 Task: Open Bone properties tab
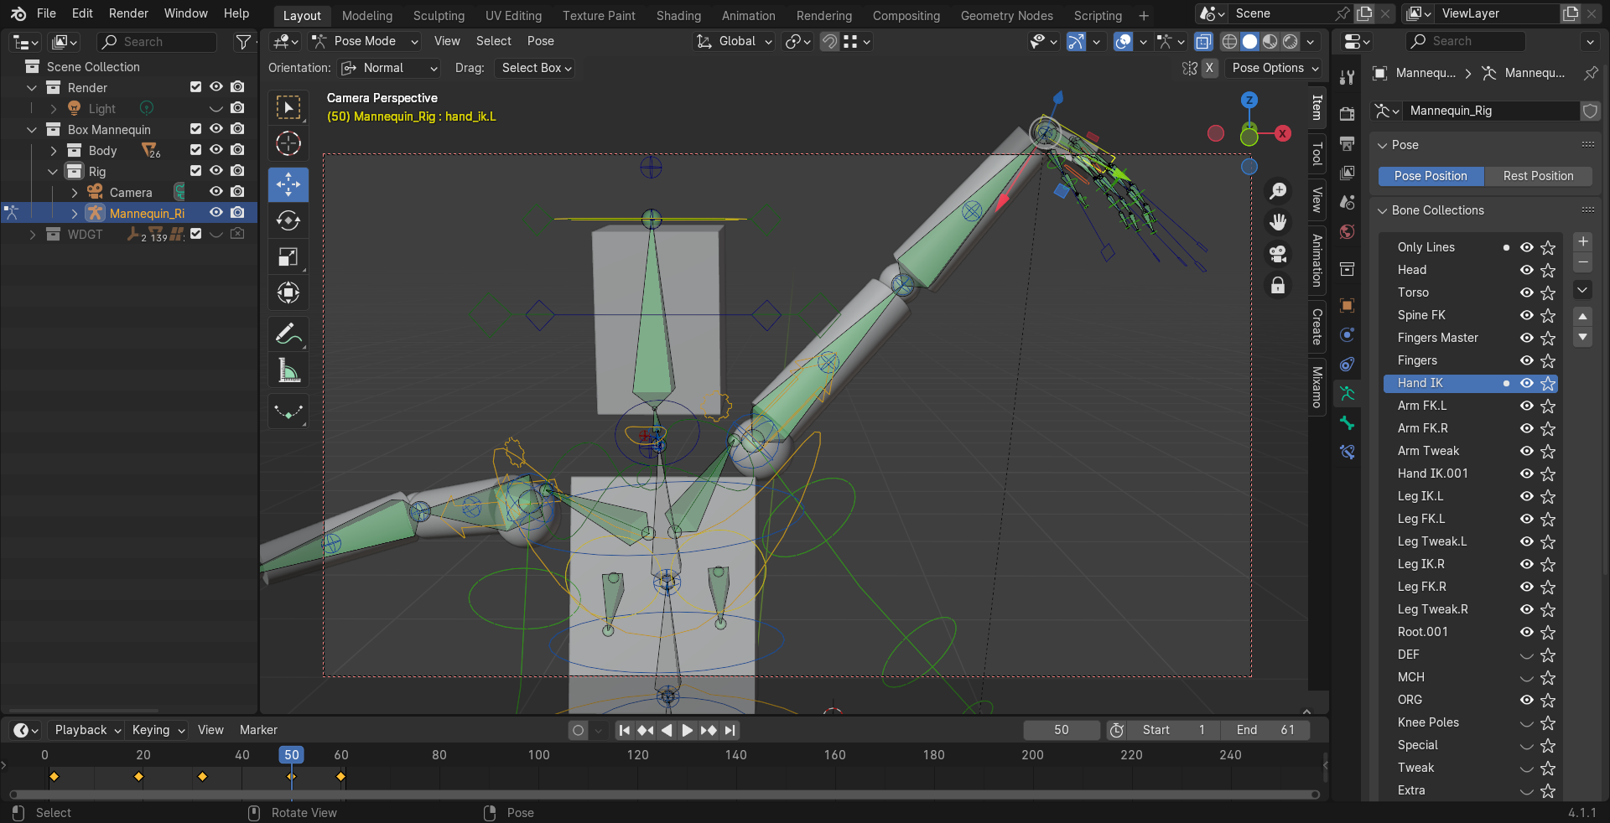tap(1348, 423)
